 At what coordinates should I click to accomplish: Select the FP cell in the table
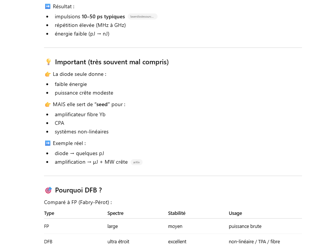click(47, 226)
